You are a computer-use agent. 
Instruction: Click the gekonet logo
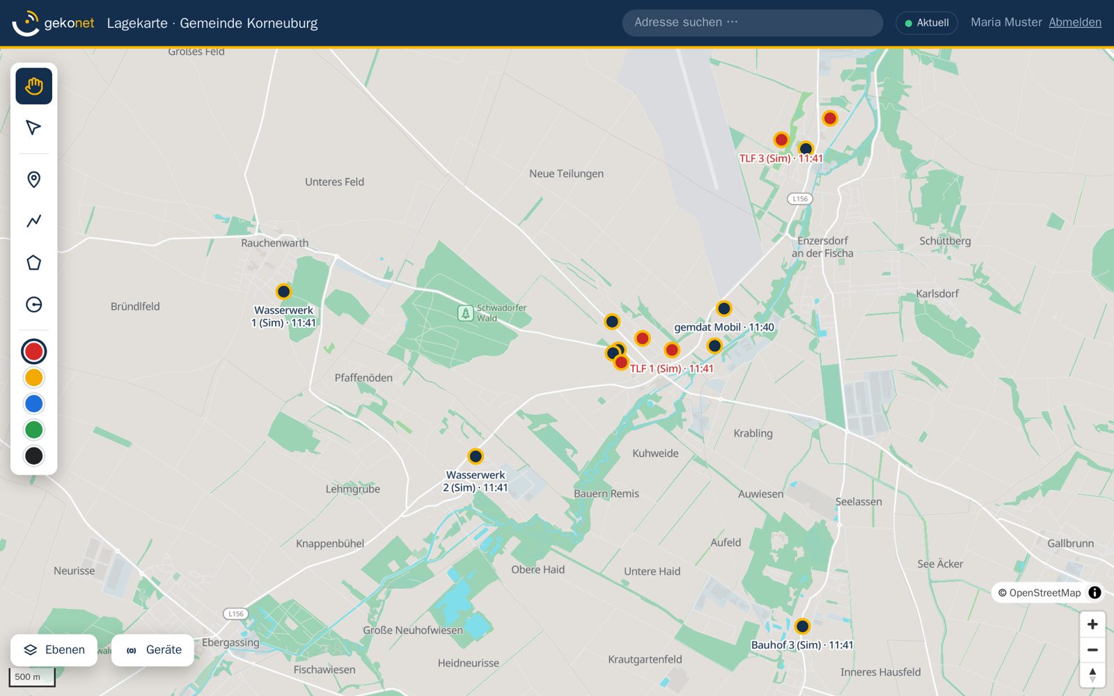pyautogui.click(x=53, y=23)
